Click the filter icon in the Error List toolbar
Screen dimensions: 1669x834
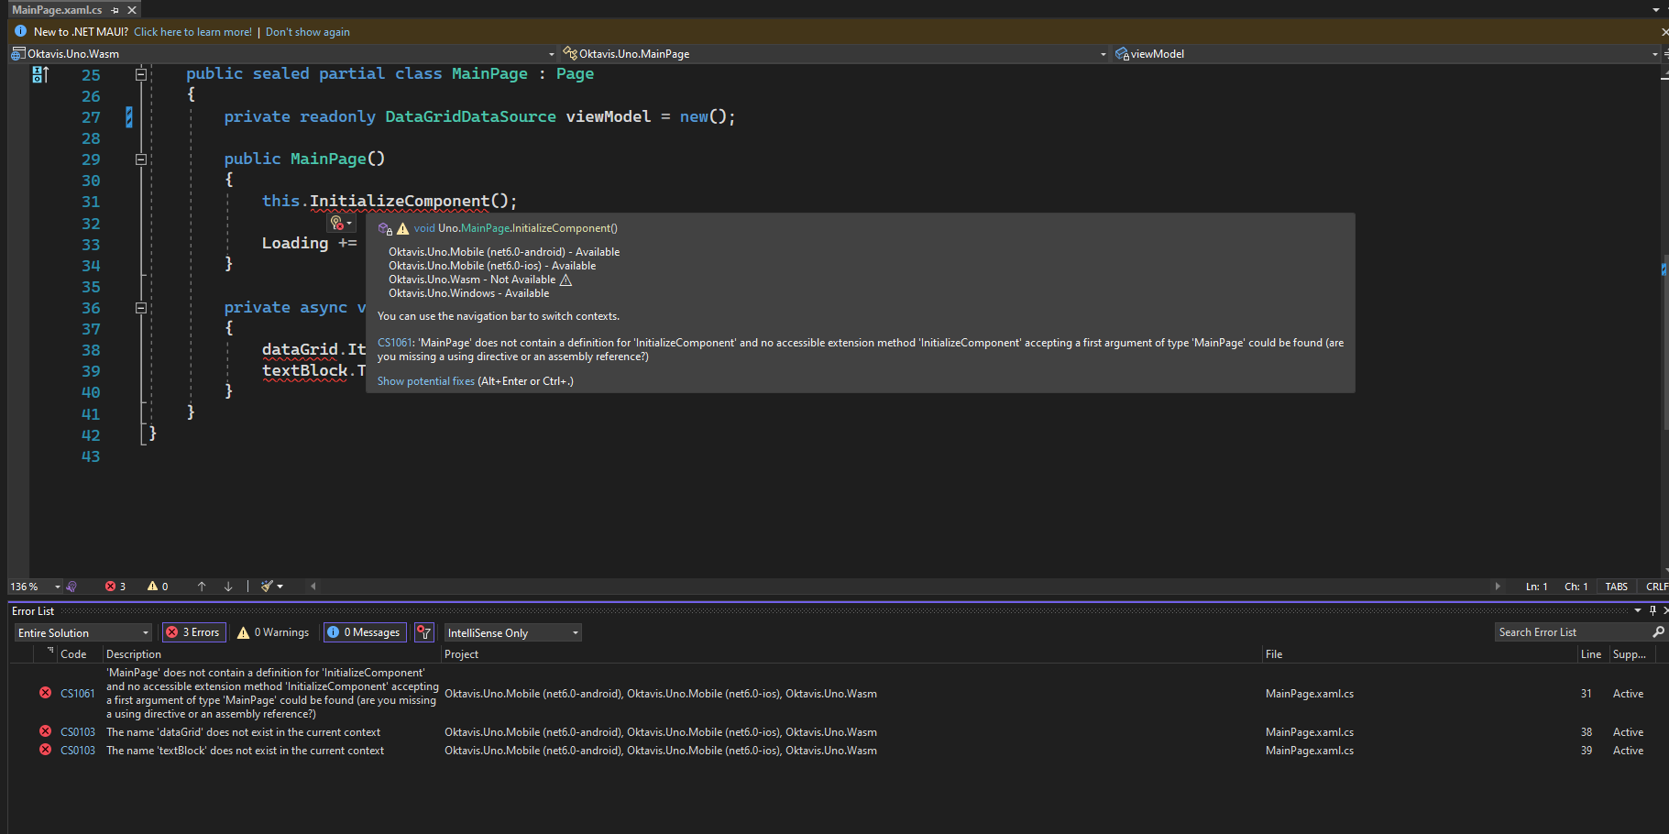tap(423, 632)
